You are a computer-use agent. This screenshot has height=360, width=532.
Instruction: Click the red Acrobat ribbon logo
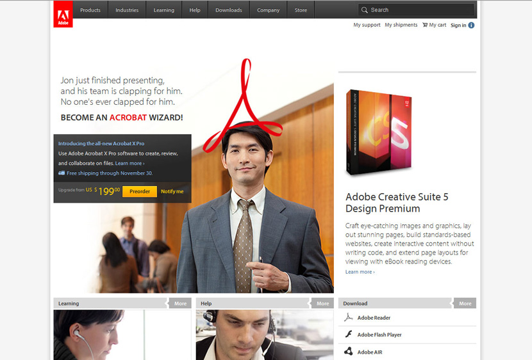pyautogui.click(x=242, y=106)
